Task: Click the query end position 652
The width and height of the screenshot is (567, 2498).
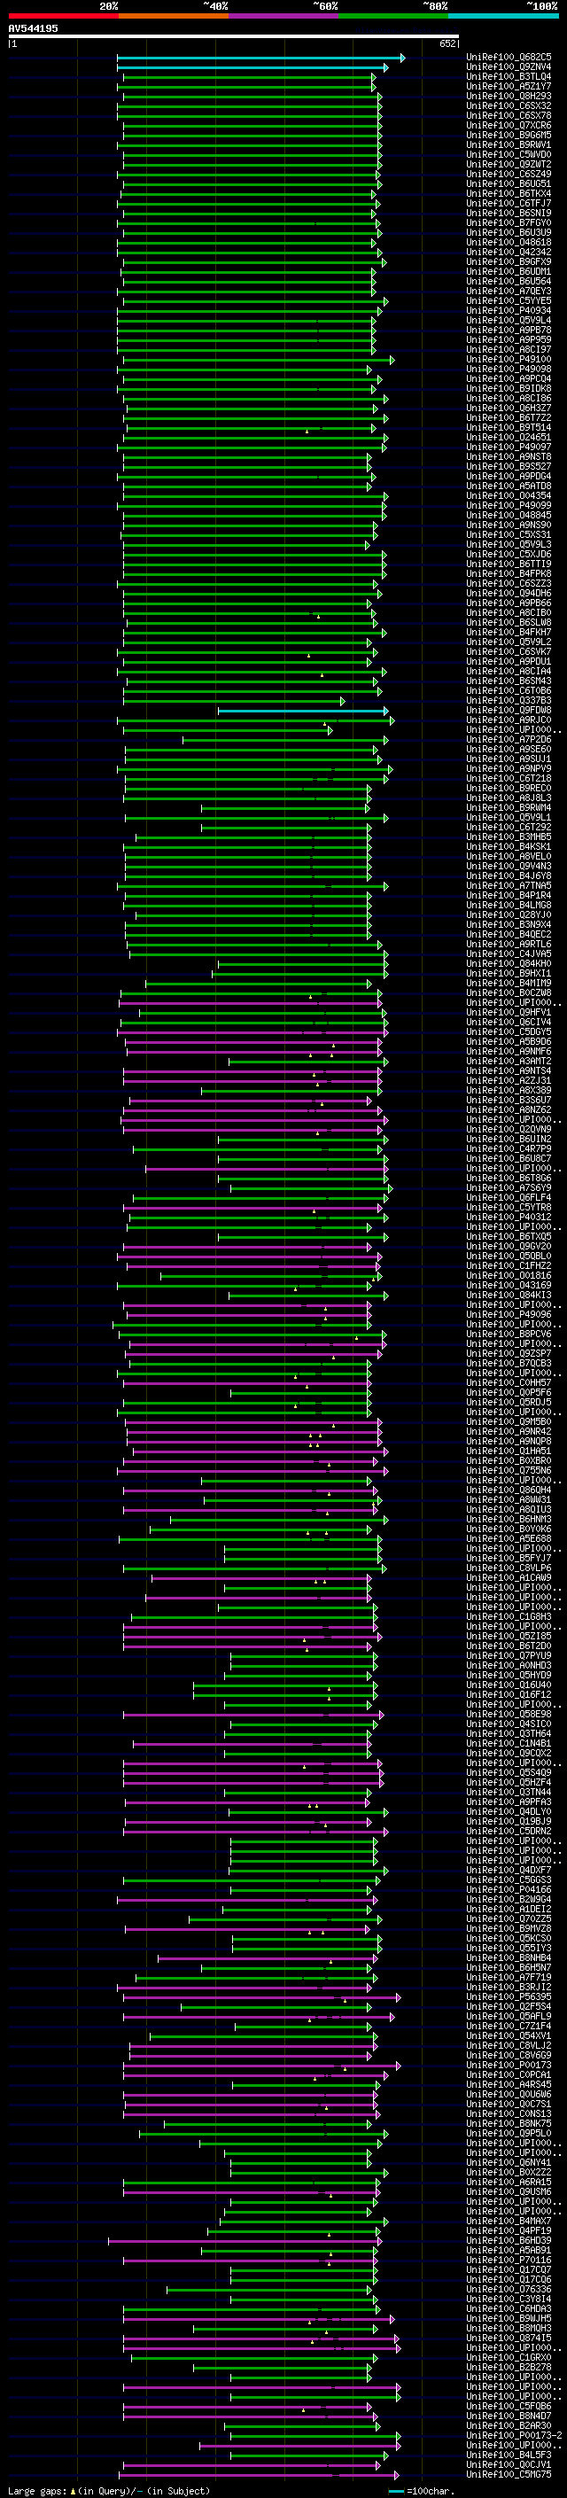Action: point(447,43)
